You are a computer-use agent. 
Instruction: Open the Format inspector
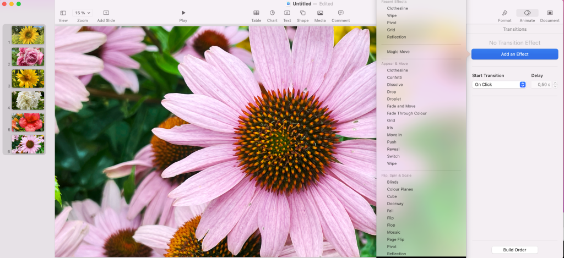tap(505, 13)
